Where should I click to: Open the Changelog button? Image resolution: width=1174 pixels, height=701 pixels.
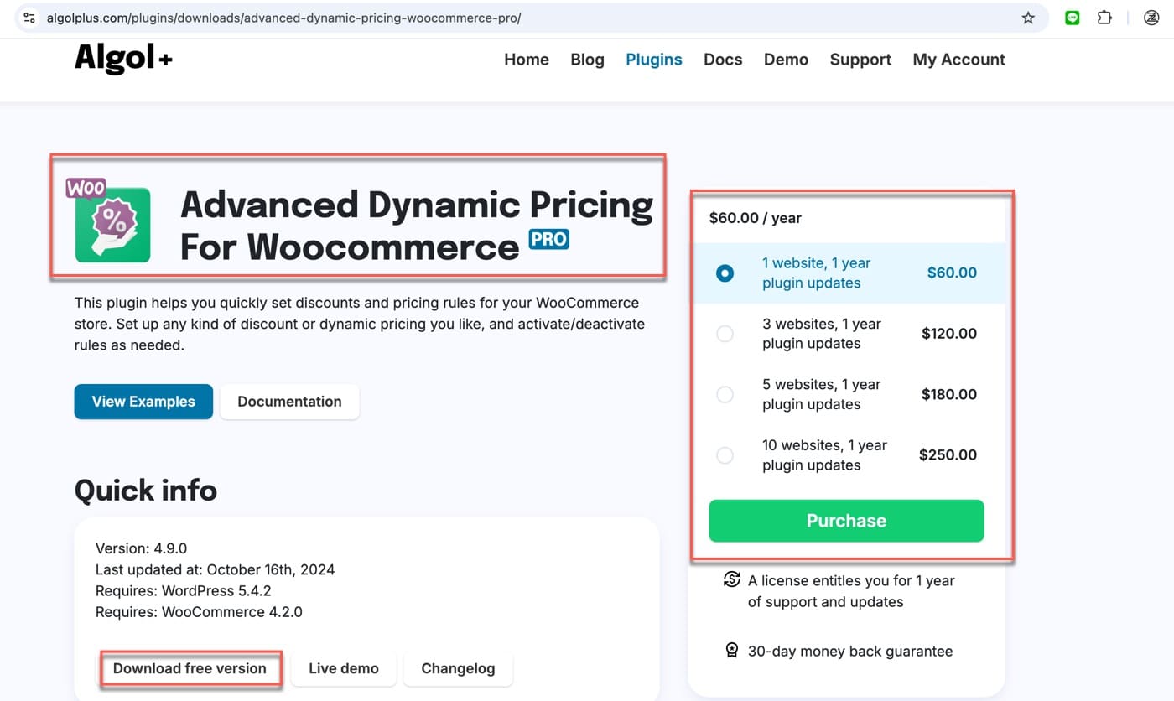coord(458,668)
